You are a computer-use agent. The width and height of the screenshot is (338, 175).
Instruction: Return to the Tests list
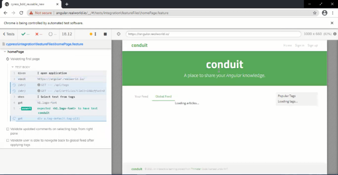point(9,34)
